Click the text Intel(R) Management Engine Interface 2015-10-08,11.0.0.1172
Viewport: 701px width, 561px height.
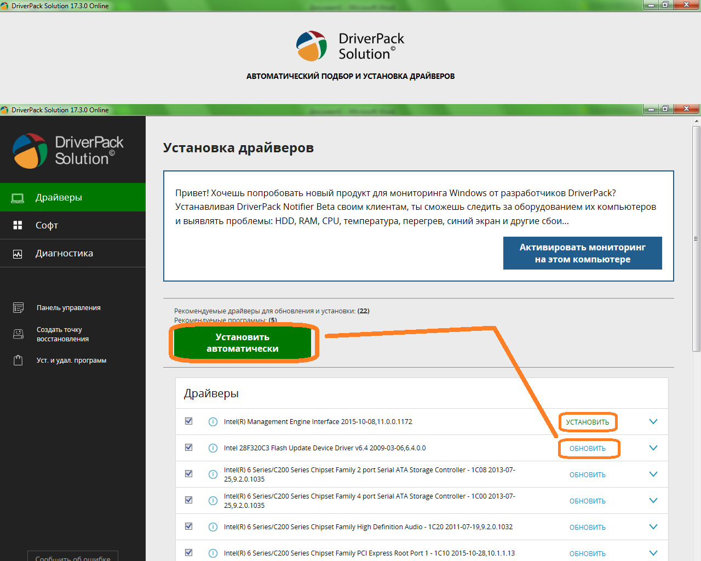(318, 422)
